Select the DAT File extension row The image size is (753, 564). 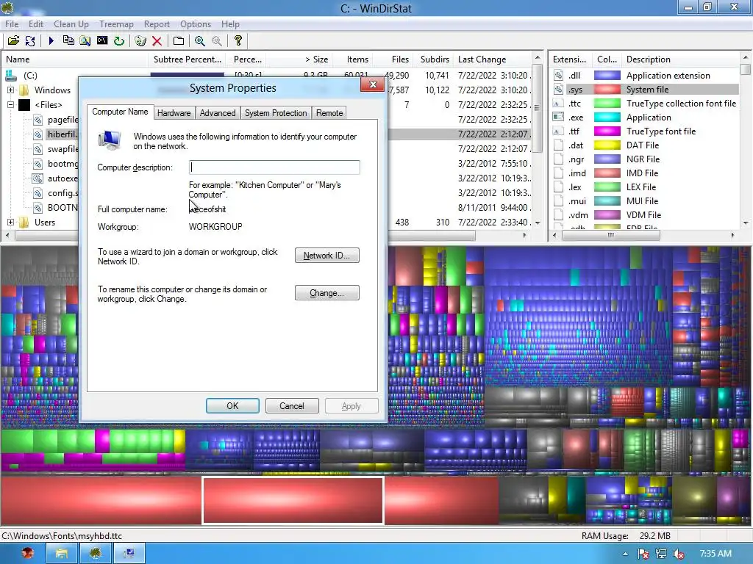click(x=643, y=145)
